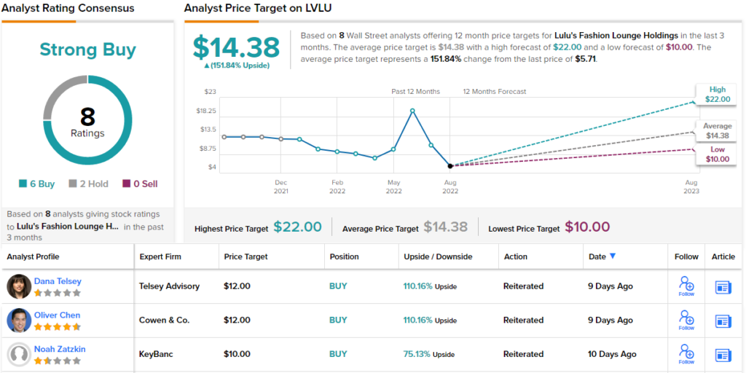Viewport: 746px width, 373px height.
Task: Open Noah Zatzkin's article icon
Action: pos(723,355)
